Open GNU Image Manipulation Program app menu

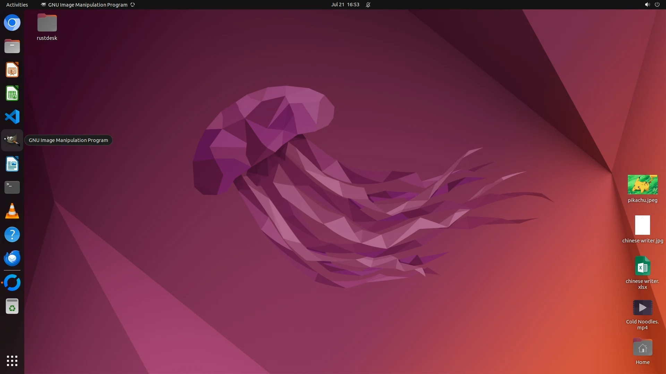pyautogui.click(x=87, y=5)
